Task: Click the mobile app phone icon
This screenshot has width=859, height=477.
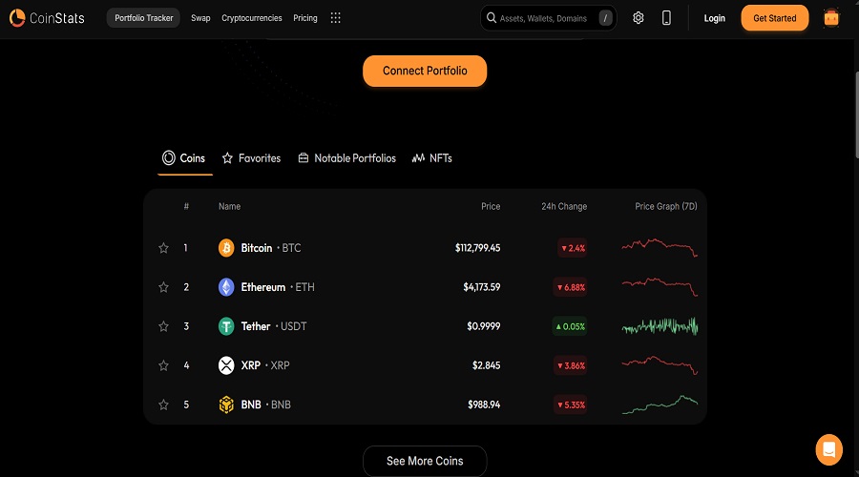Action: pyautogui.click(x=666, y=18)
